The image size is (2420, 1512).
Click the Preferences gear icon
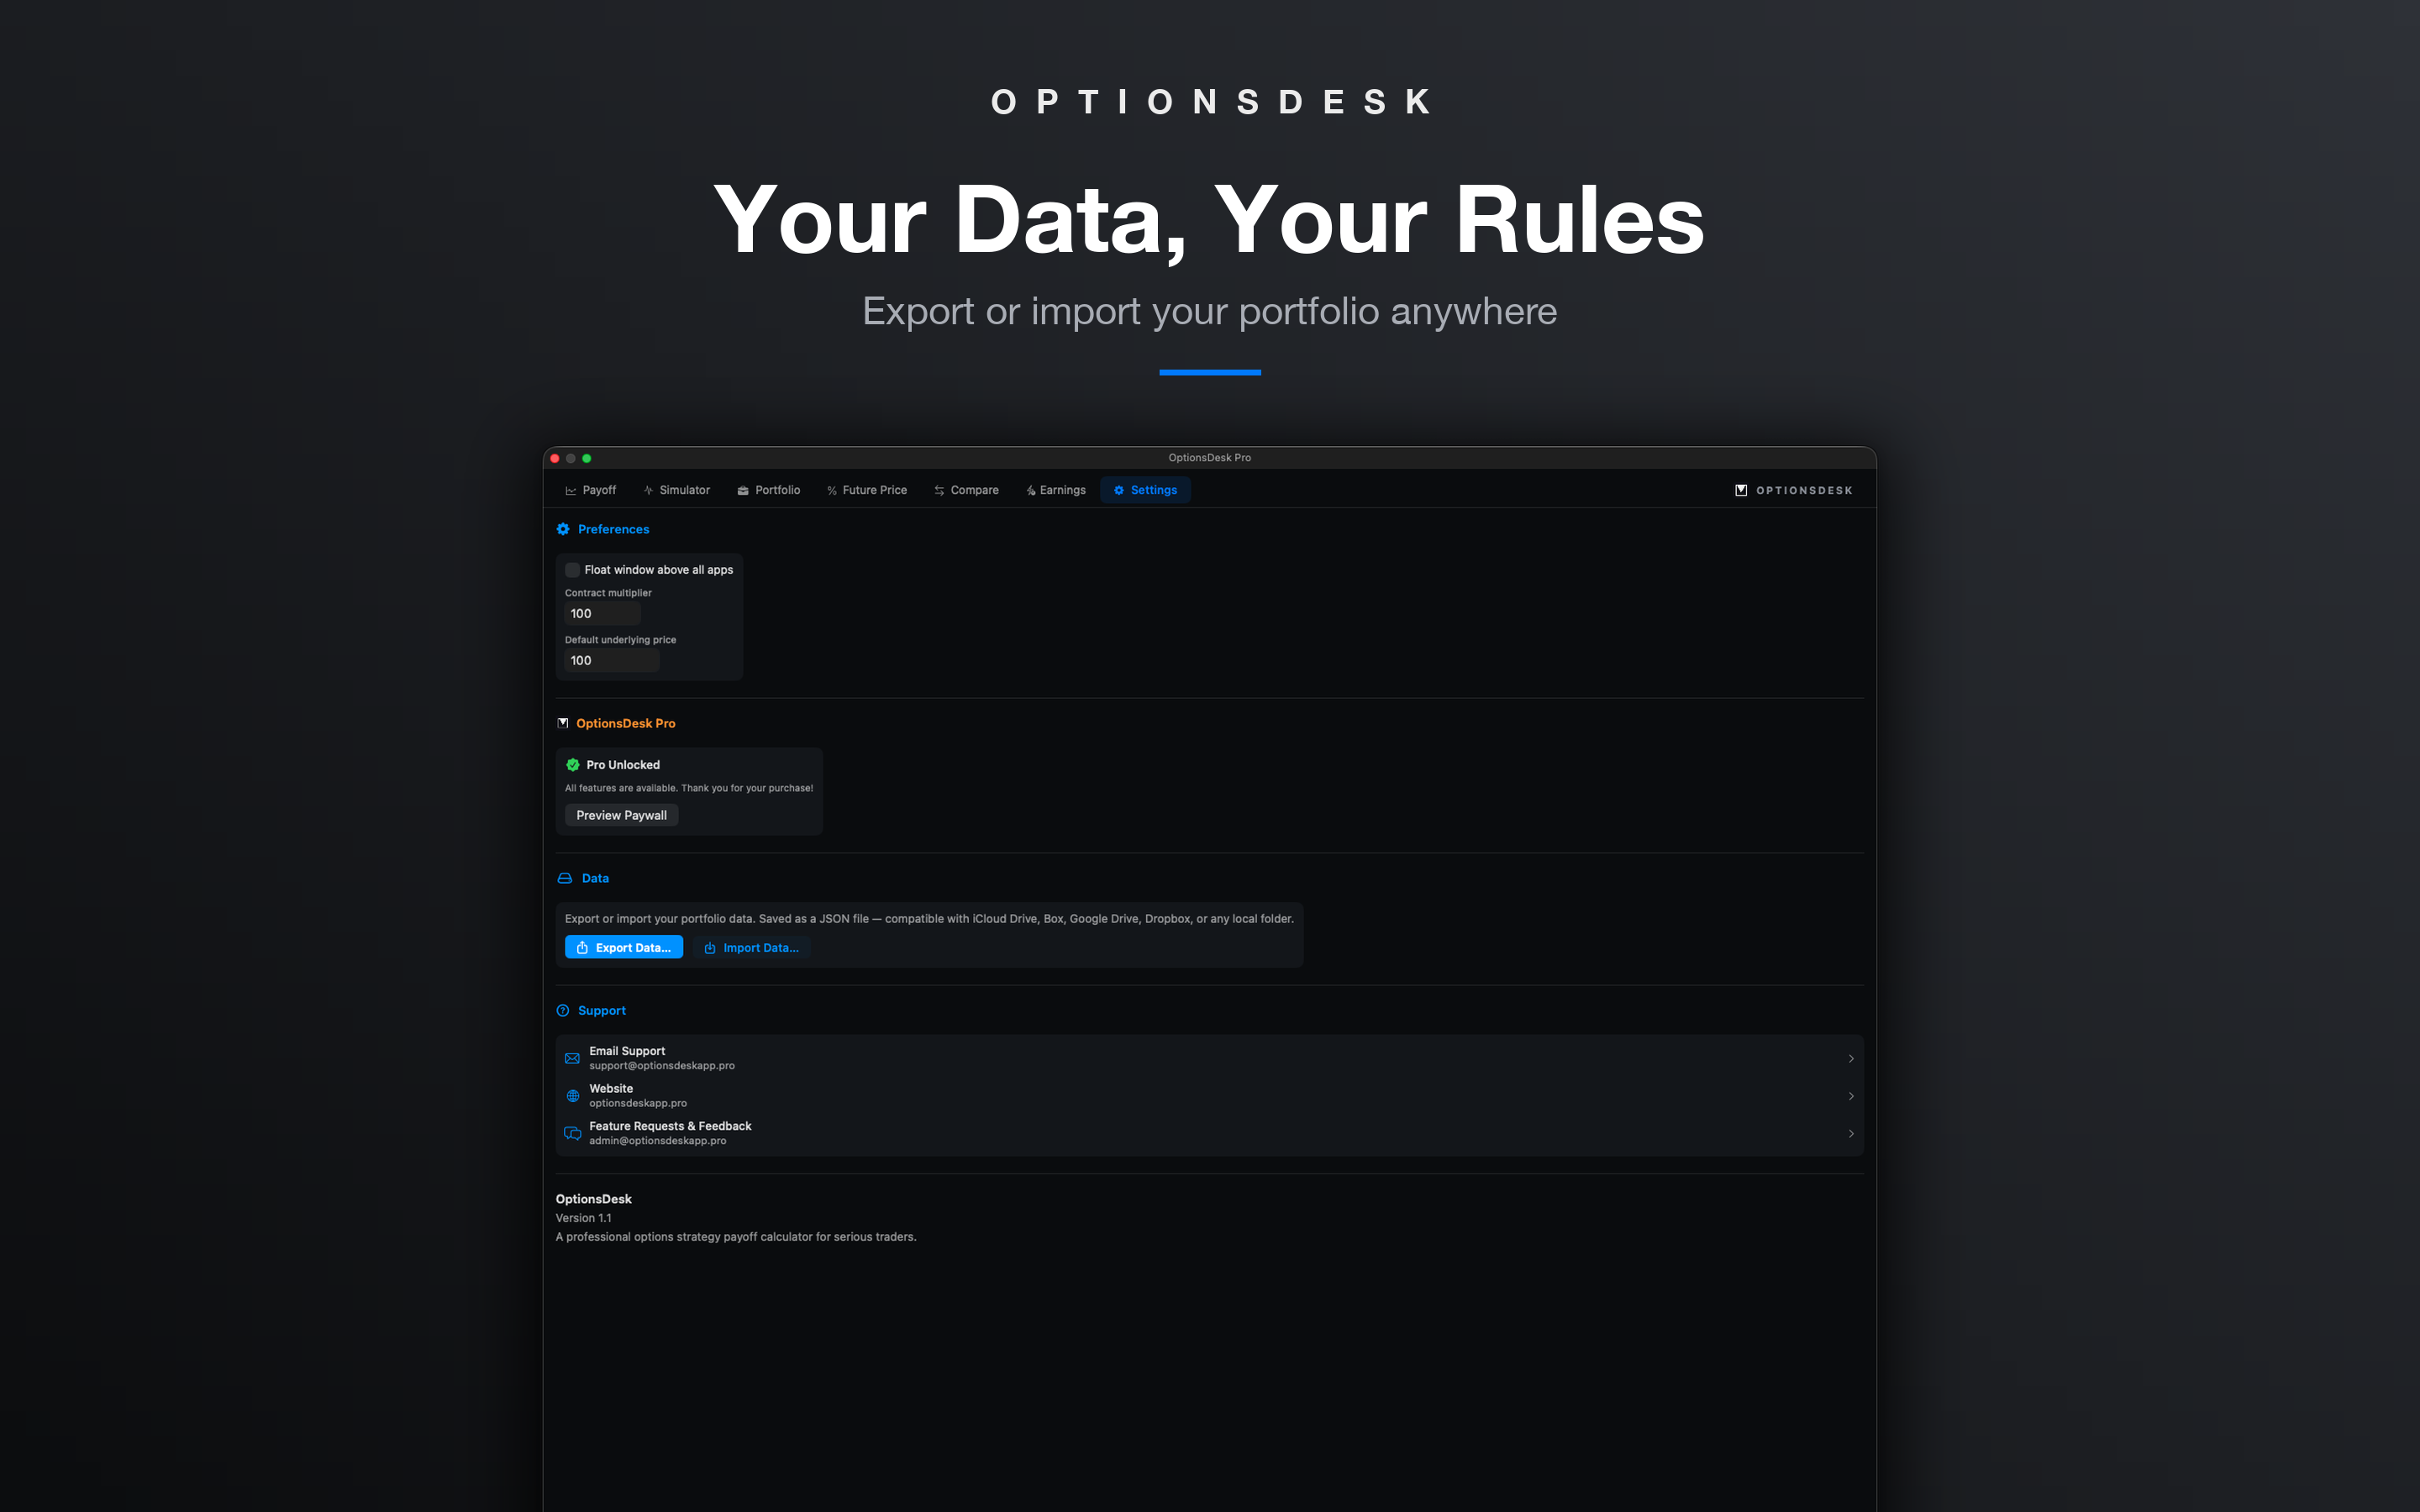563,529
